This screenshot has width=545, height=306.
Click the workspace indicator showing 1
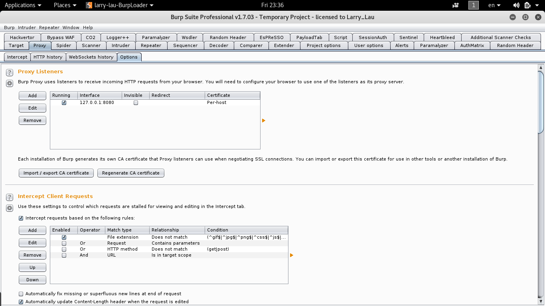473,5
